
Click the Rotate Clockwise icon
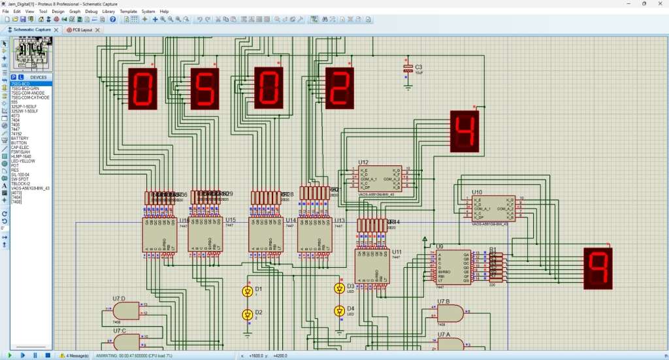coord(5,214)
